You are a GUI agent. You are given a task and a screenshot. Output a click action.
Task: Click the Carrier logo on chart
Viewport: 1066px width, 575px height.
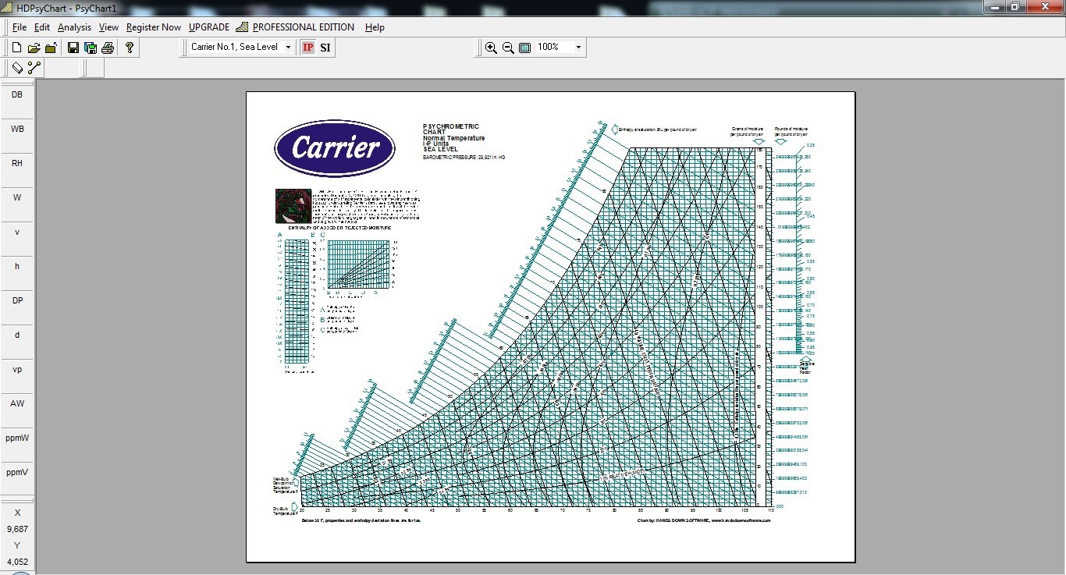pyautogui.click(x=335, y=148)
